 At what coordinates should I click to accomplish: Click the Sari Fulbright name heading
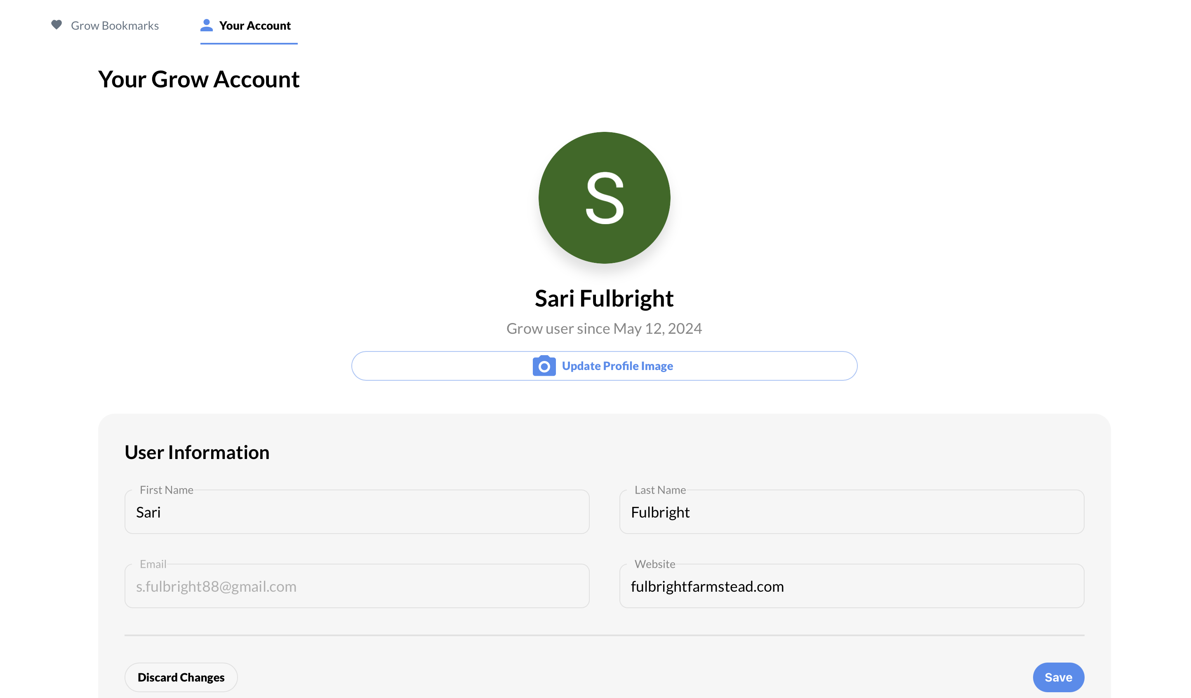point(604,298)
